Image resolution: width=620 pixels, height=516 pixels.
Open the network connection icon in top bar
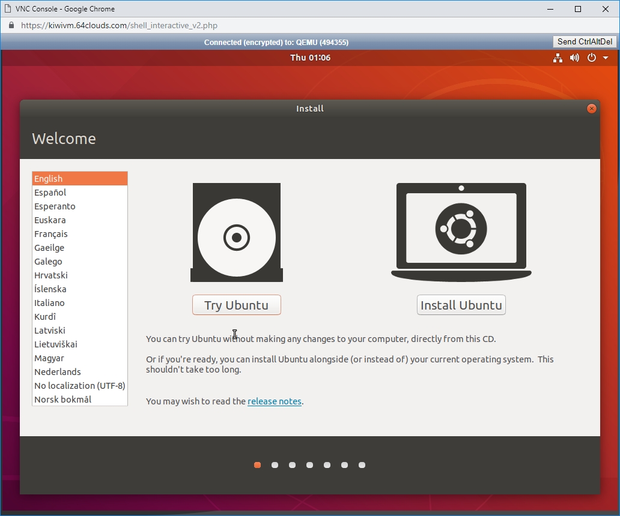pyautogui.click(x=558, y=58)
